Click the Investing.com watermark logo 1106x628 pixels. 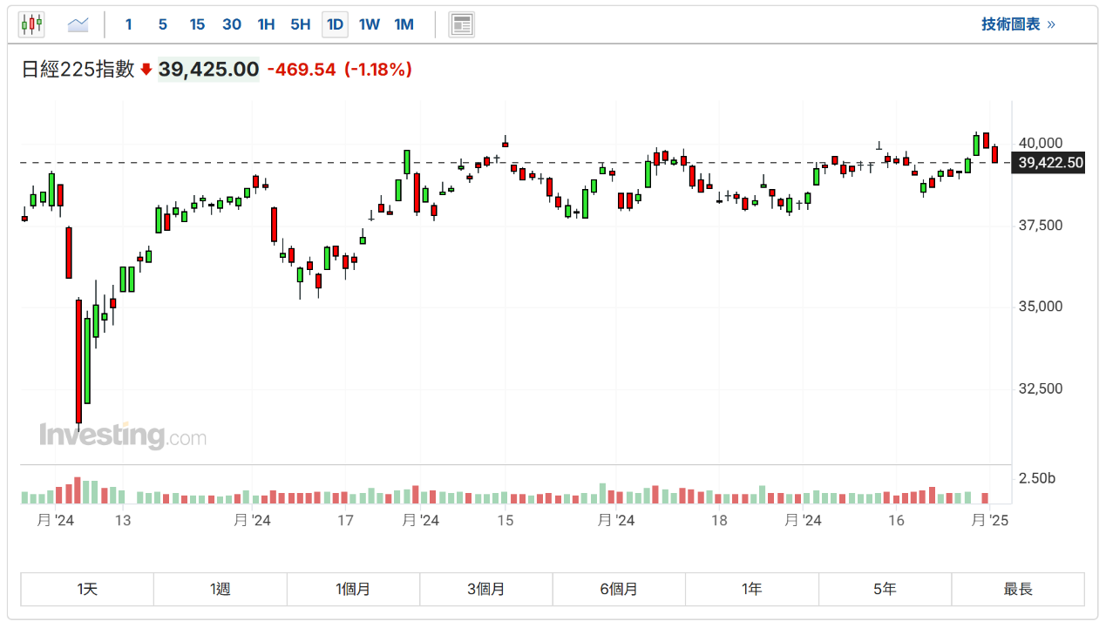click(123, 435)
